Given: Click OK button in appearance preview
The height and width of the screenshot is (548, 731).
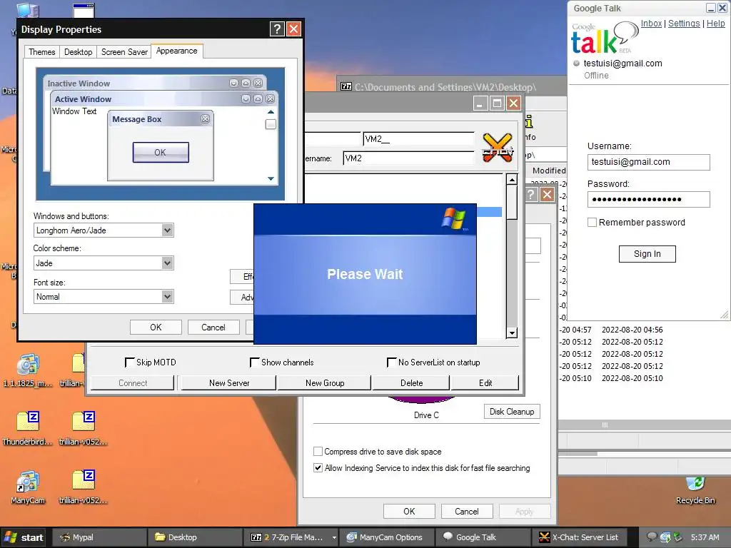Looking at the screenshot, I should click(x=161, y=153).
